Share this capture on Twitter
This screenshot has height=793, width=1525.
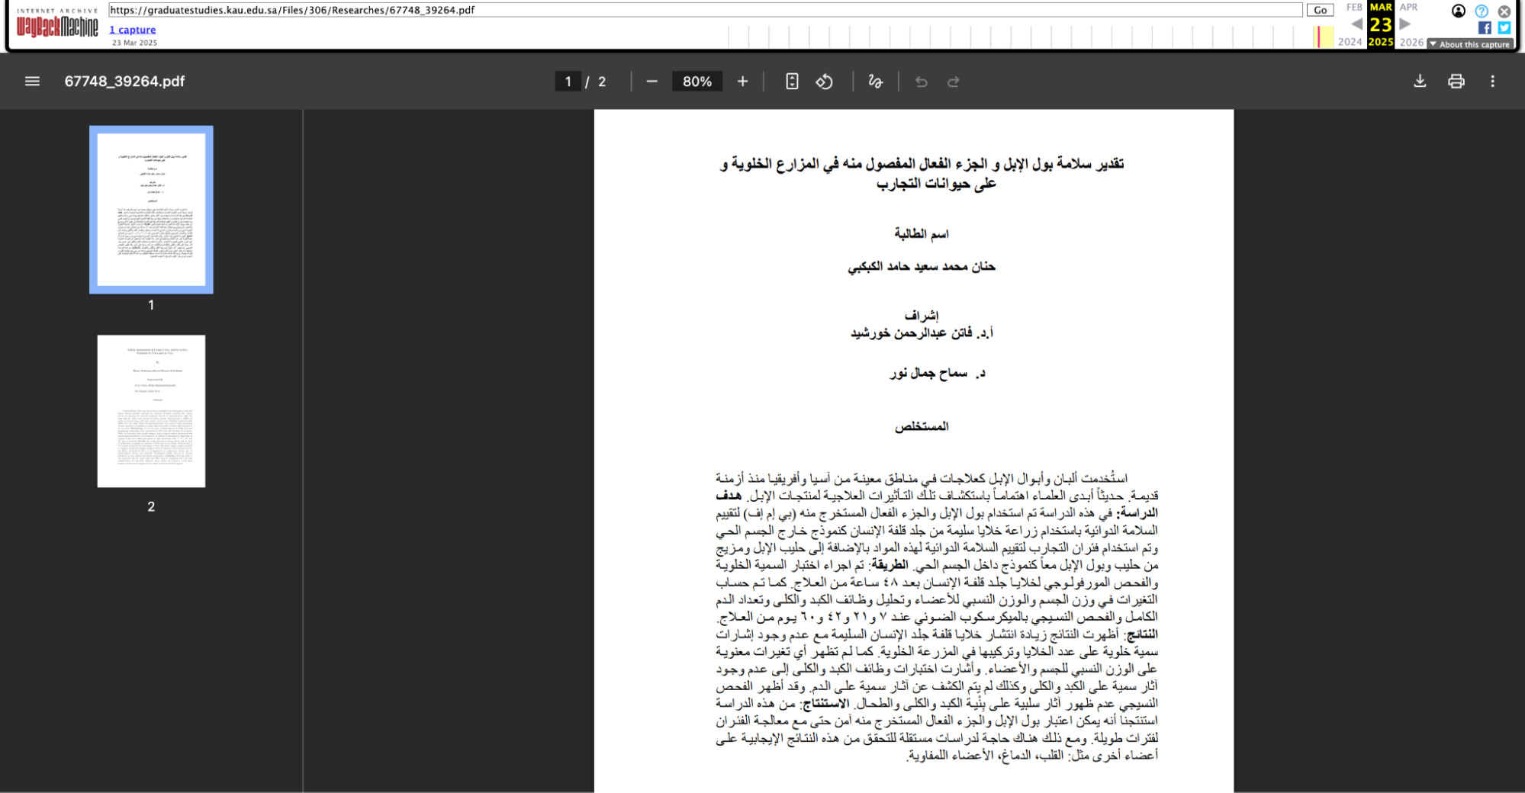1504,27
